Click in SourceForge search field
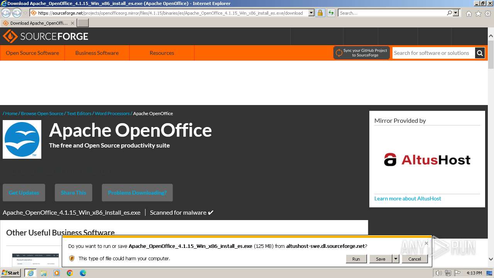494x278 pixels. [433, 53]
